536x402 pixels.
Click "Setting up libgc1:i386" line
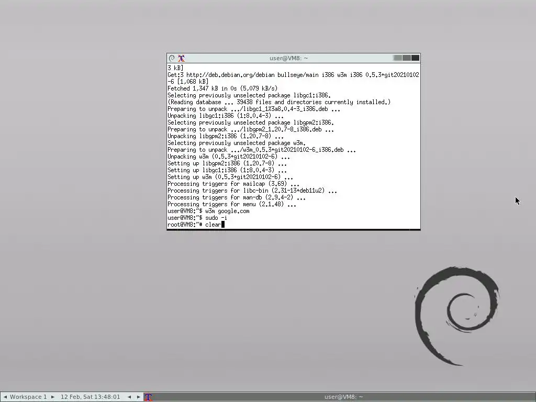(x=227, y=170)
